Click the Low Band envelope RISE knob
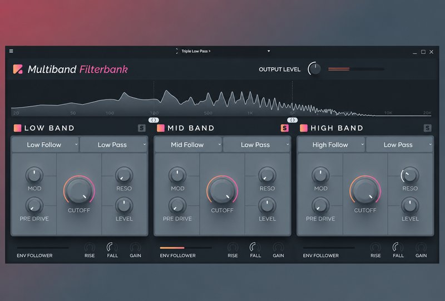The image size is (445, 301). coord(90,247)
